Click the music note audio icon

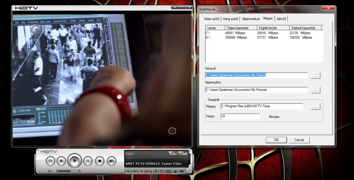(155, 172)
